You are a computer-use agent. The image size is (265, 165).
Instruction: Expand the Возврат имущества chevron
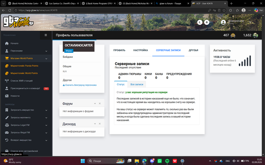46,140
